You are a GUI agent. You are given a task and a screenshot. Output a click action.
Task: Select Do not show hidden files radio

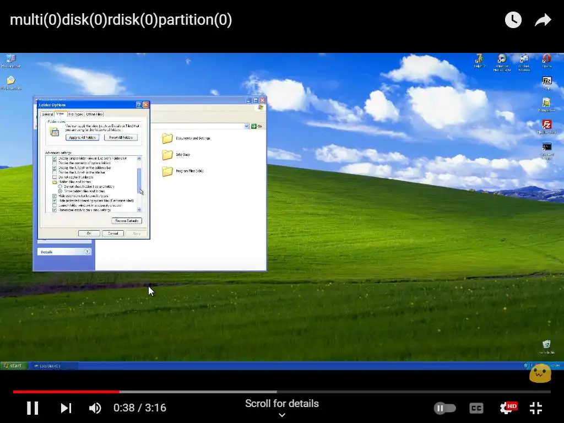pyautogui.click(x=60, y=186)
